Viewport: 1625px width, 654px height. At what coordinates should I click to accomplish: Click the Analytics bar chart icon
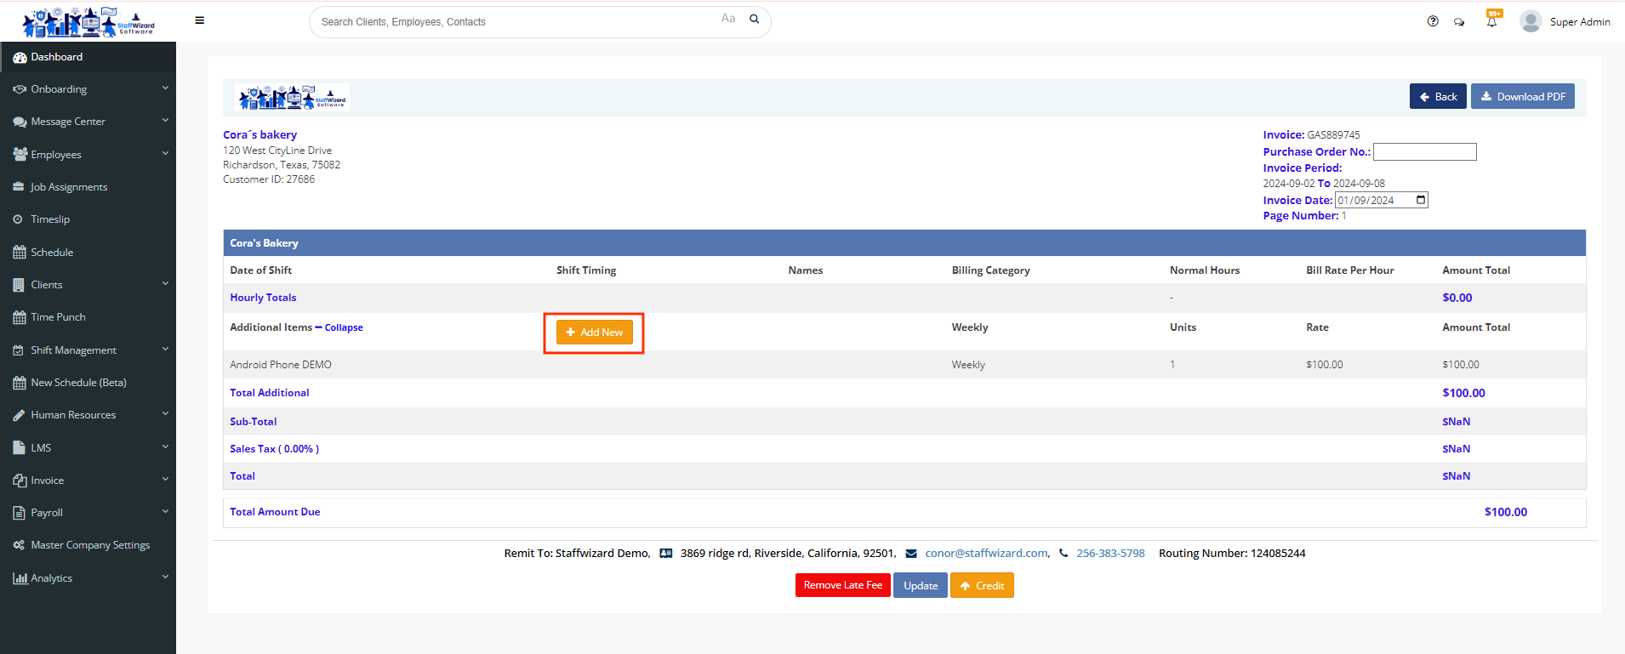point(20,578)
